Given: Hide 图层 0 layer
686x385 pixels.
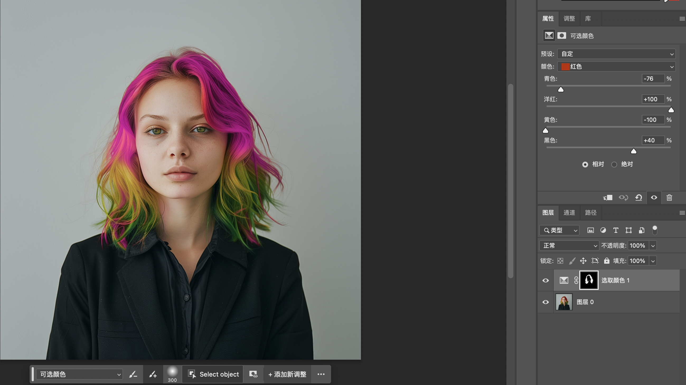Looking at the screenshot, I should (545, 302).
